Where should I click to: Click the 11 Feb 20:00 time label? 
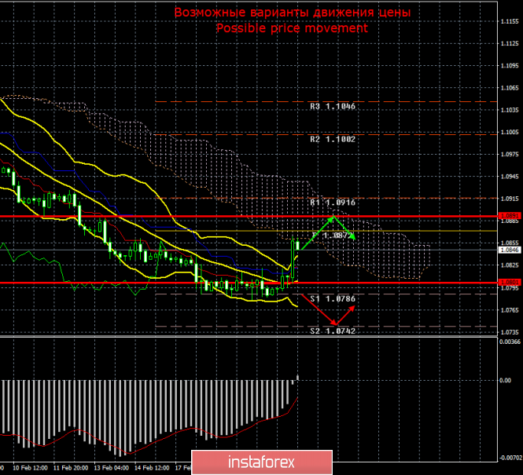[x=71, y=468]
